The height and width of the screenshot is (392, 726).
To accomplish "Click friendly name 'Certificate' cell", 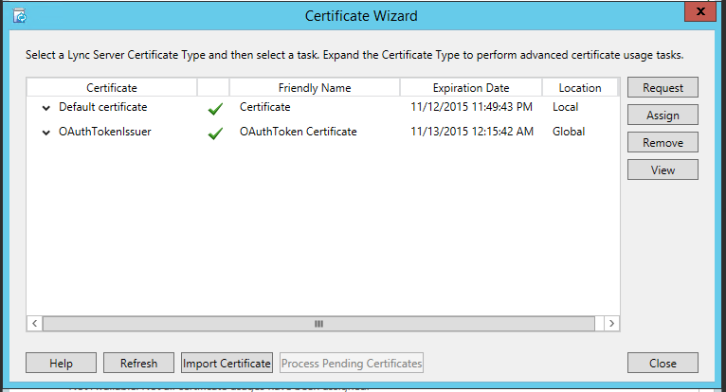I will point(264,107).
